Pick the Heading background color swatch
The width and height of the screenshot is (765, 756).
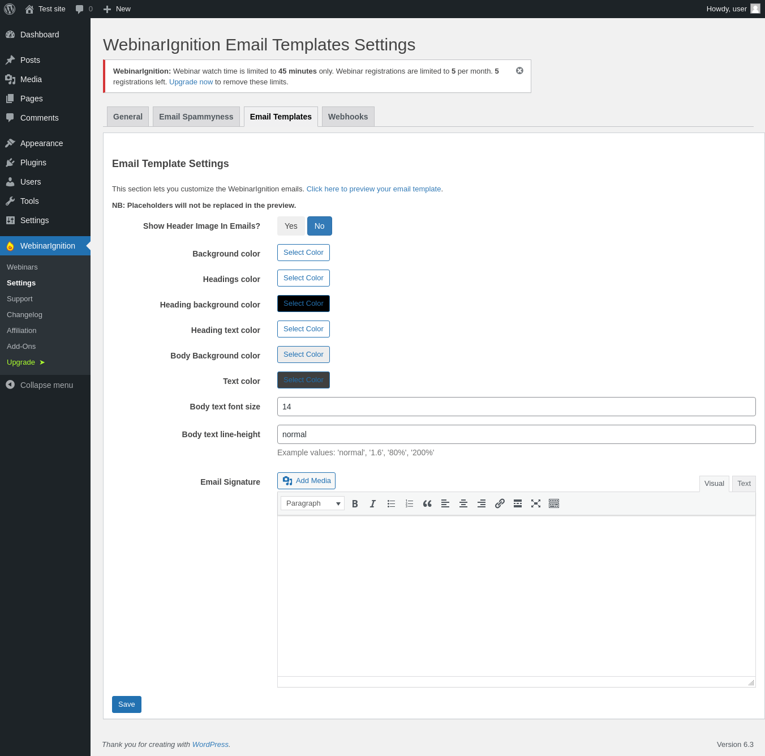pyautogui.click(x=303, y=304)
